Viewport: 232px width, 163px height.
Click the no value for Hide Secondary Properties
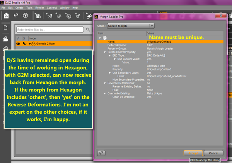coord(148,80)
